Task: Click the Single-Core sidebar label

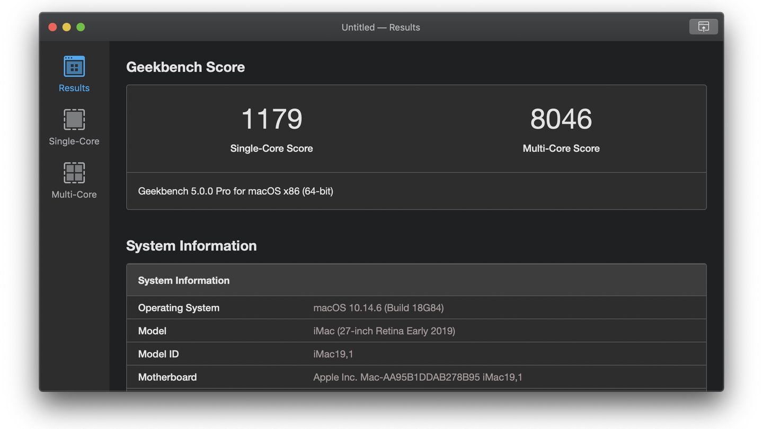Action: 74,141
